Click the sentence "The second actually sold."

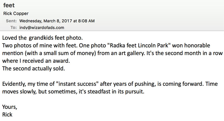coord(34,69)
